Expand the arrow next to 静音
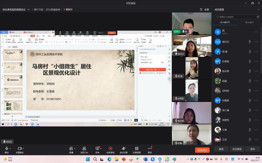Screen dimensions: 262x163 pos(10,148)
